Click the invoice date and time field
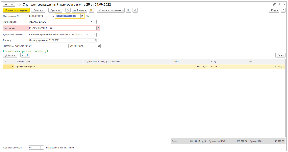This screenshot has height=152, width=288. (68, 16)
